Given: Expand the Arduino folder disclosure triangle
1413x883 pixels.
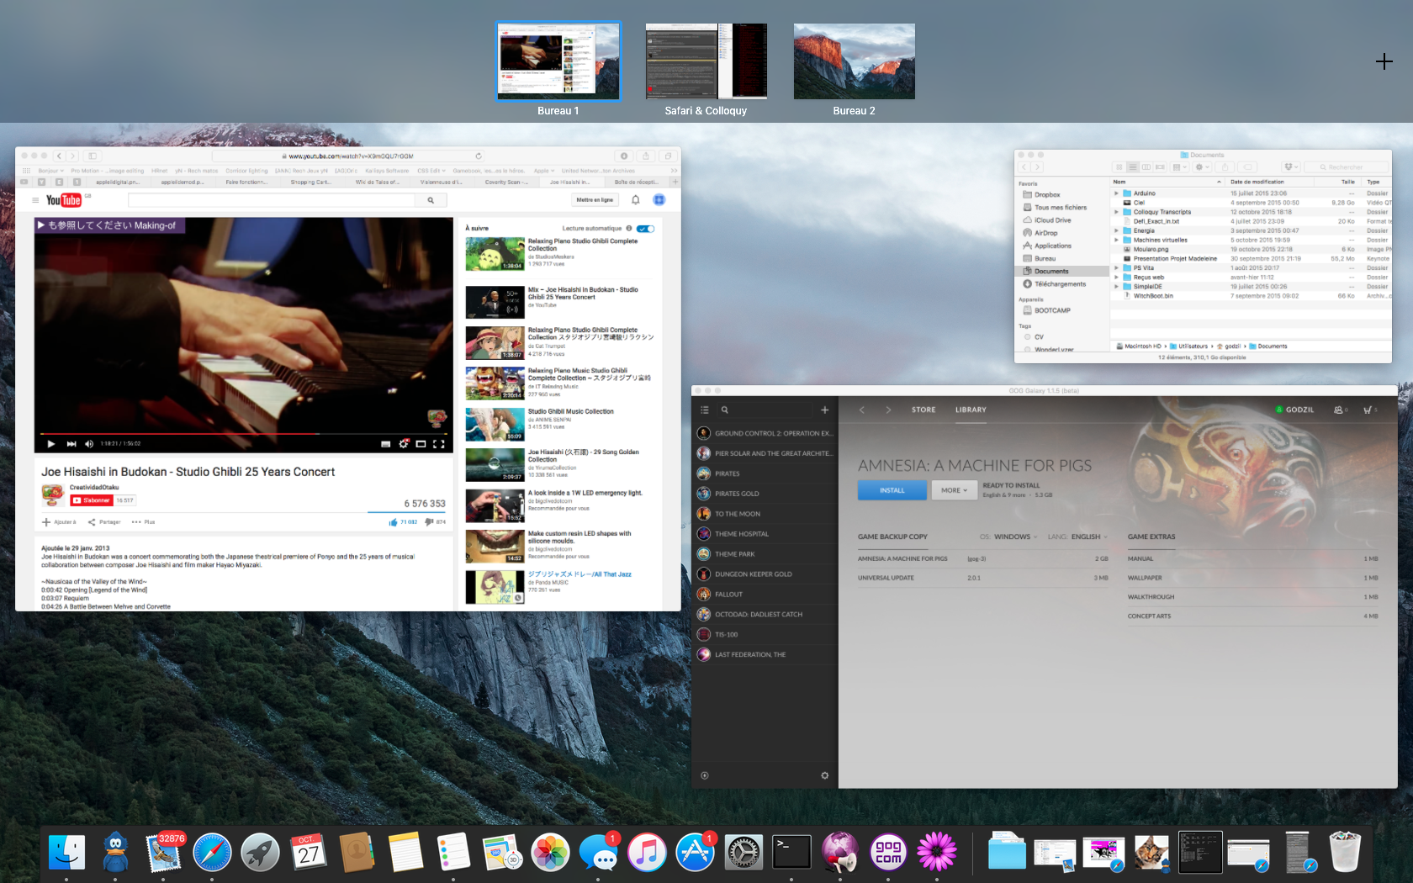Looking at the screenshot, I should [x=1116, y=193].
